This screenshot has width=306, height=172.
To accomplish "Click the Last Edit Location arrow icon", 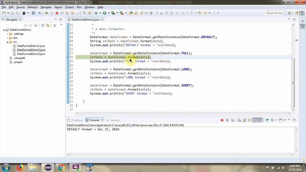I will point(200,13).
